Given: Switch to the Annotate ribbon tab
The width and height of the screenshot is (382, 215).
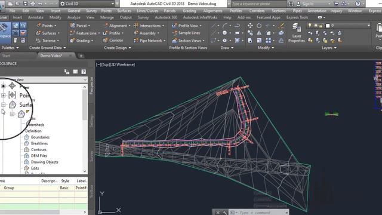Looking at the screenshot, I should (36, 17).
